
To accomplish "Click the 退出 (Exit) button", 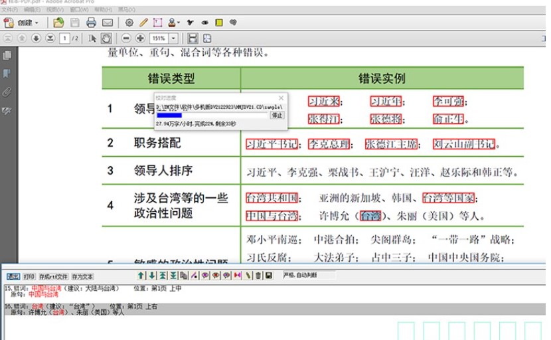I will click(x=13, y=276).
